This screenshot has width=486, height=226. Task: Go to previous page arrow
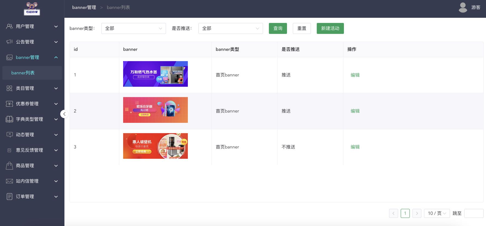393,213
